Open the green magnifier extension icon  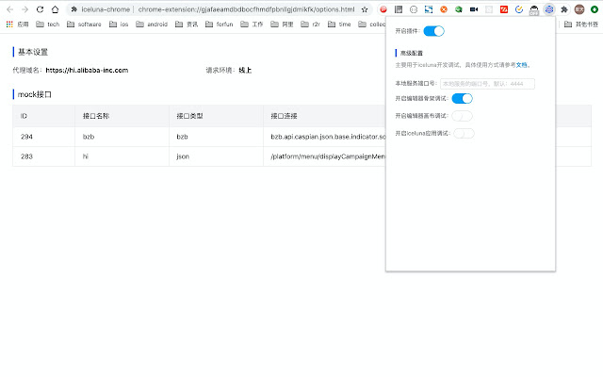pyautogui.click(x=459, y=9)
